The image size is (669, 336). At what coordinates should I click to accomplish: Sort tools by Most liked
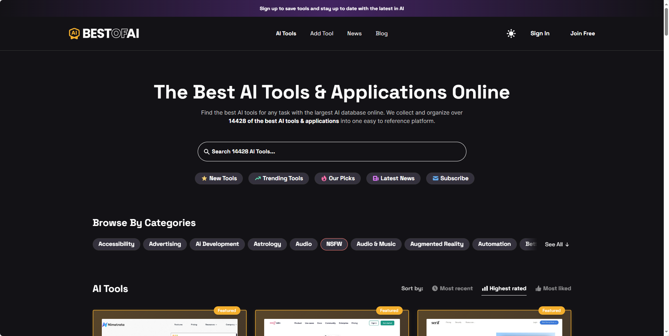553,288
